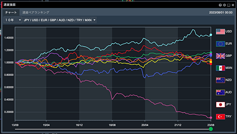Click the 23/08 x-axis date label
The height and width of the screenshot is (134, 237).
coord(211,125)
